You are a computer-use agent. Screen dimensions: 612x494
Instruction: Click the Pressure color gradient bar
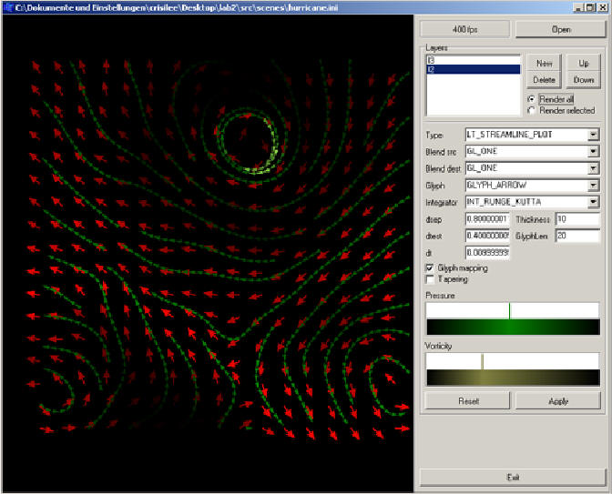[512, 328]
